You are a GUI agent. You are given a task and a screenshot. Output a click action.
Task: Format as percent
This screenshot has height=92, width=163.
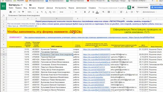[x=42, y=12]
